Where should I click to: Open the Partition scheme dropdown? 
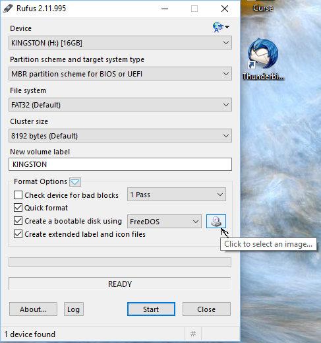120,74
